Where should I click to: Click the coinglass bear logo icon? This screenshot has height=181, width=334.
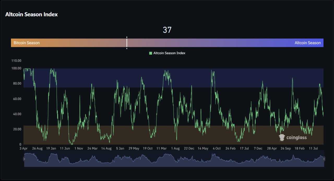[282, 137]
